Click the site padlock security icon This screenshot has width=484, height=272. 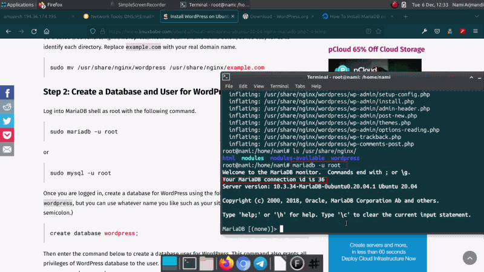coord(102,31)
